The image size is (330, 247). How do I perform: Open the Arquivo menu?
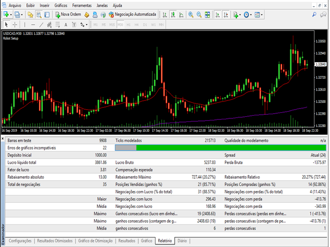(x=15, y=6)
